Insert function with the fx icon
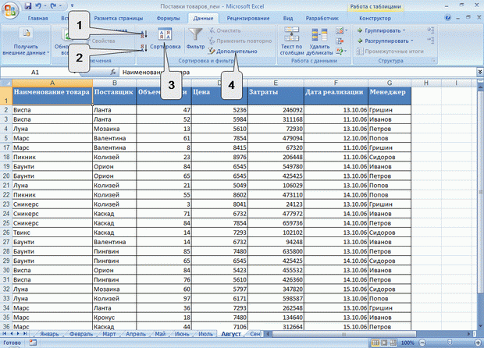This screenshot has height=348, width=484. point(113,73)
